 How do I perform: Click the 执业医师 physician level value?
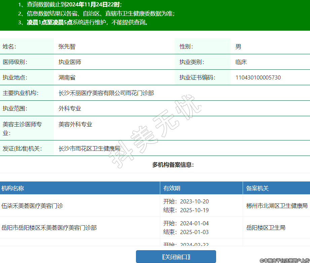coord(70,62)
